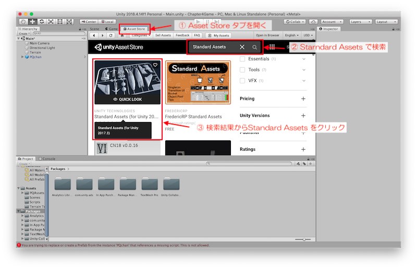Select Main Camera in Hierarchy

[40, 43]
